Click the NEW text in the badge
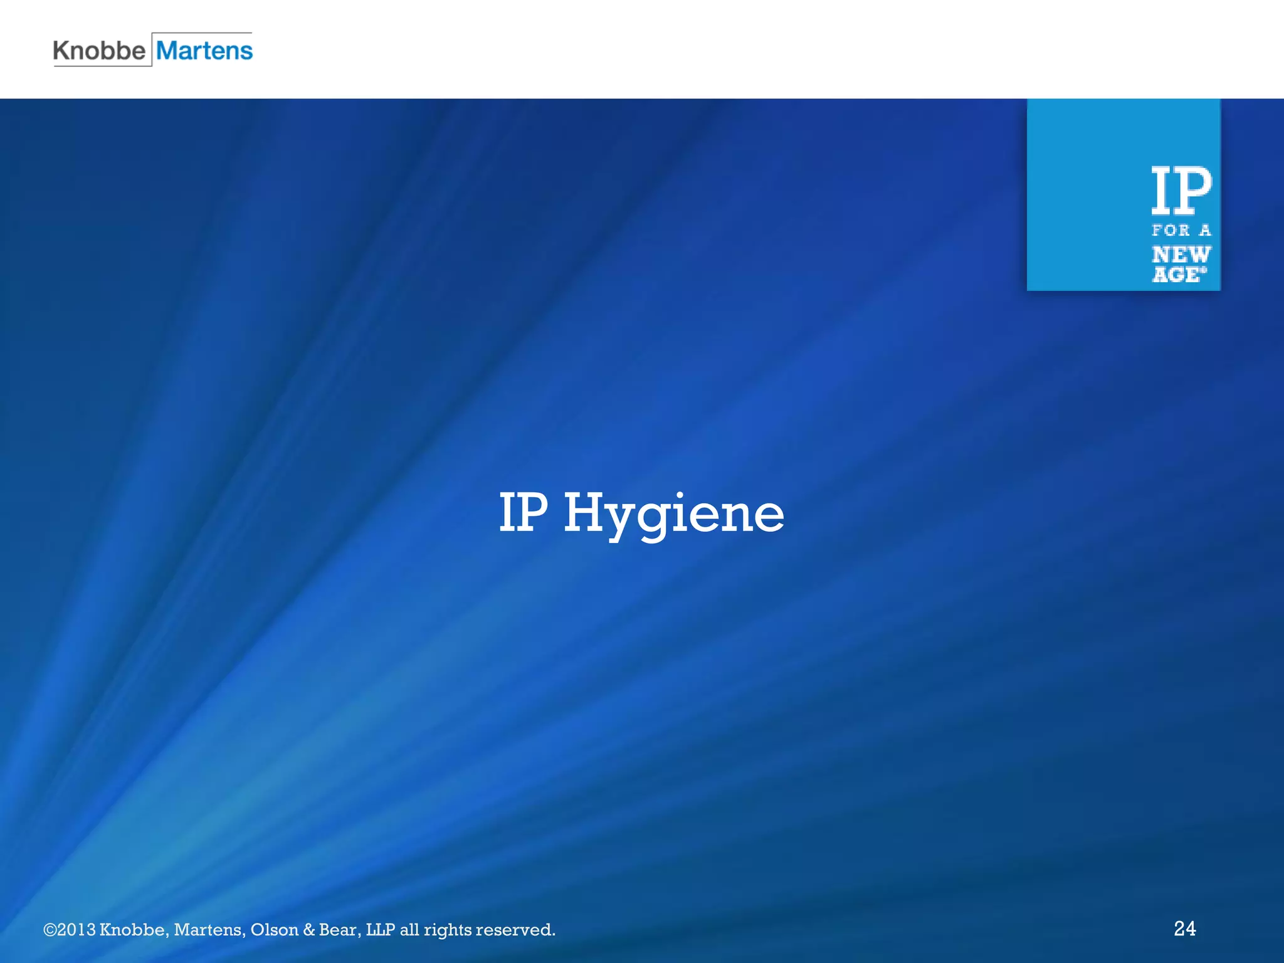This screenshot has height=963, width=1284. tap(1181, 255)
